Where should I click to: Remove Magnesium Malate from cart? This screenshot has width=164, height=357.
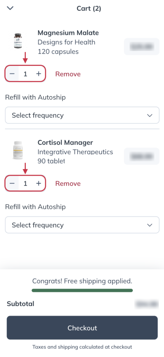pos(68,74)
